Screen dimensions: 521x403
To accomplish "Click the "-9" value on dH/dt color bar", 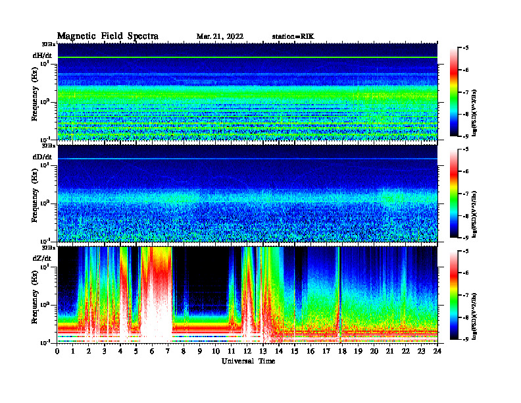I will click(466, 136).
